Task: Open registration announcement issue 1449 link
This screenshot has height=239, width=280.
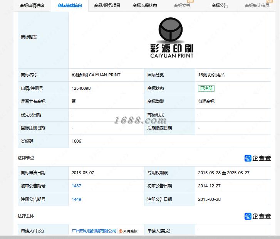Action: pyautogui.click(x=76, y=199)
